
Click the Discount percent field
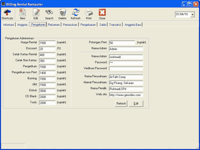(x=47, y=49)
